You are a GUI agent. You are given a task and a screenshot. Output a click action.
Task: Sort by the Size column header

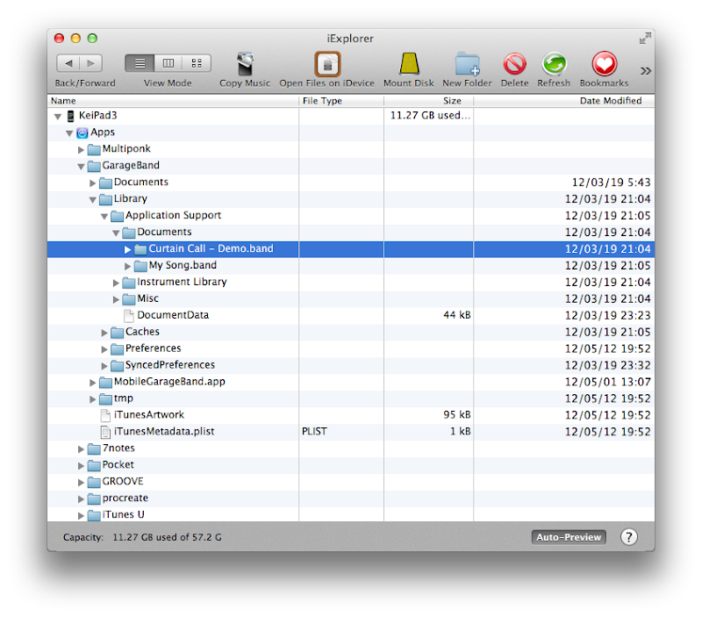(x=428, y=101)
